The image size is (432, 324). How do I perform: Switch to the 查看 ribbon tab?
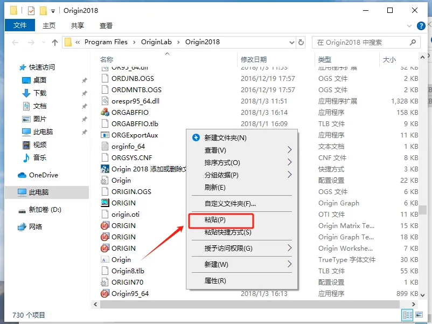[106, 26]
